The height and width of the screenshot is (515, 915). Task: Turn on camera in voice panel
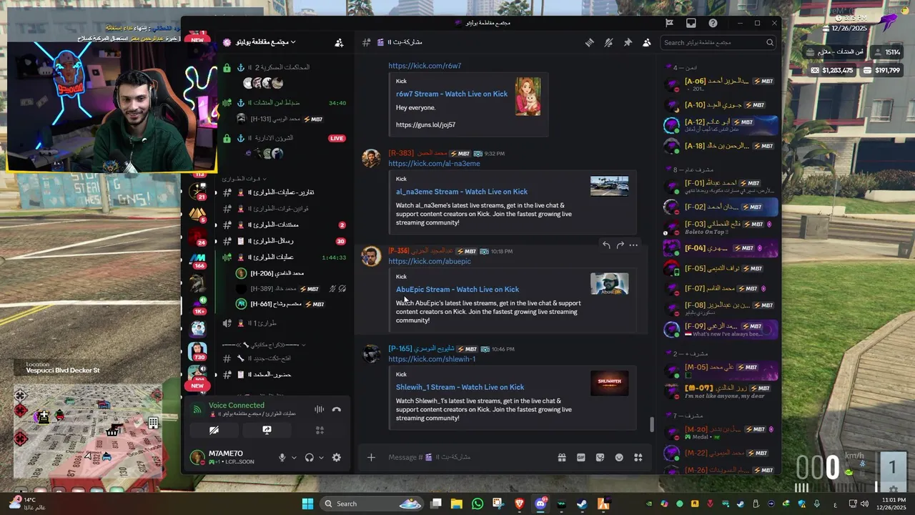[x=214, y=430]
